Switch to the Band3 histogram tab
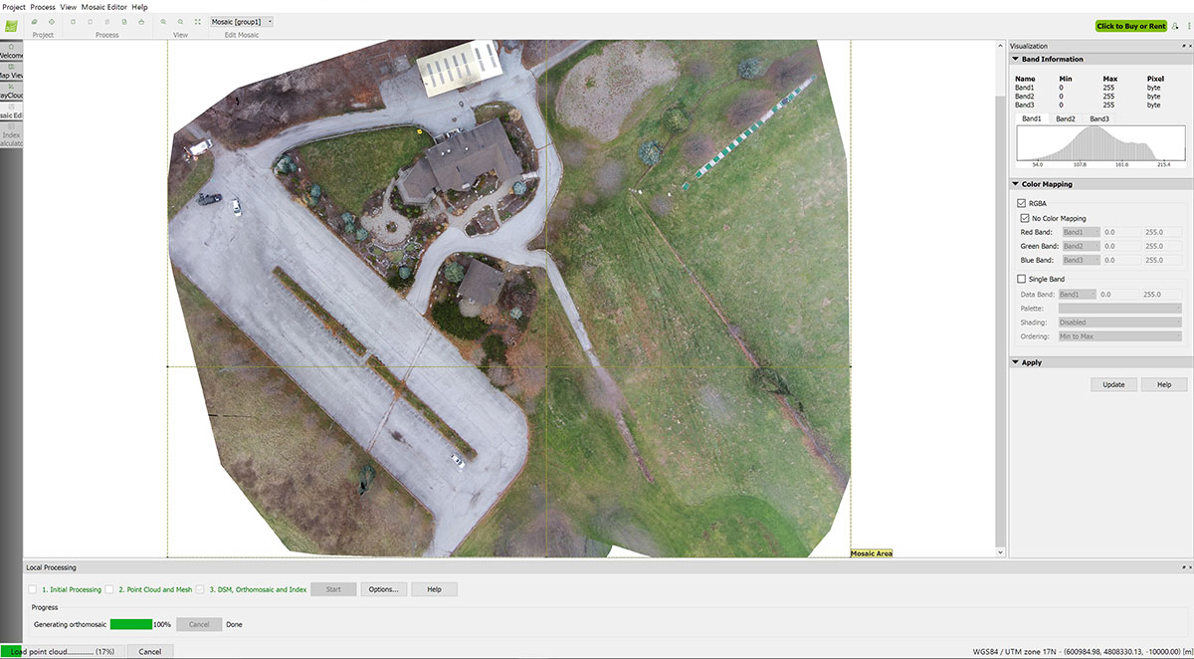This screenshot has width=1194, height=659. click(1099, 118)
